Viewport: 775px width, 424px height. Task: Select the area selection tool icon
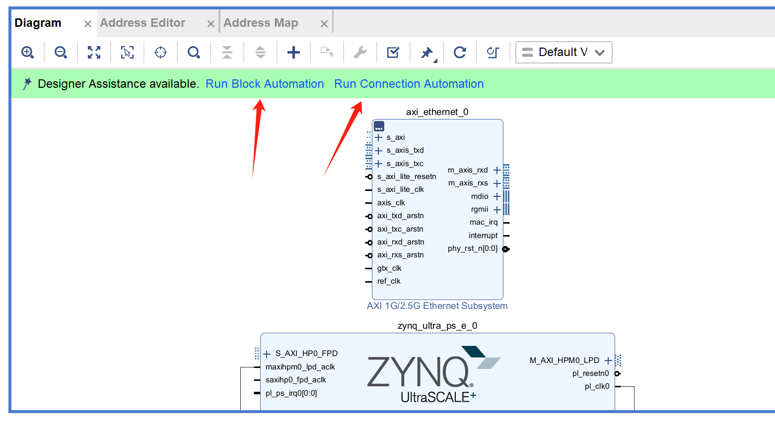pos(128,52)
